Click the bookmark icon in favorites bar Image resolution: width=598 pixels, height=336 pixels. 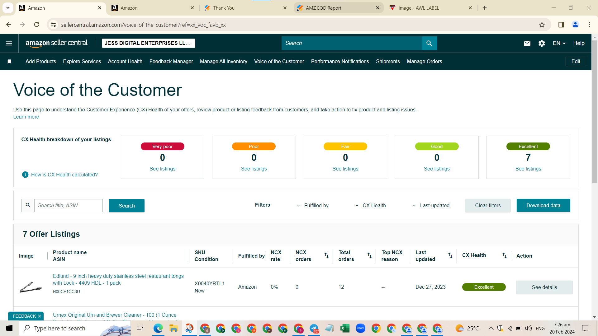coord(9,62)
